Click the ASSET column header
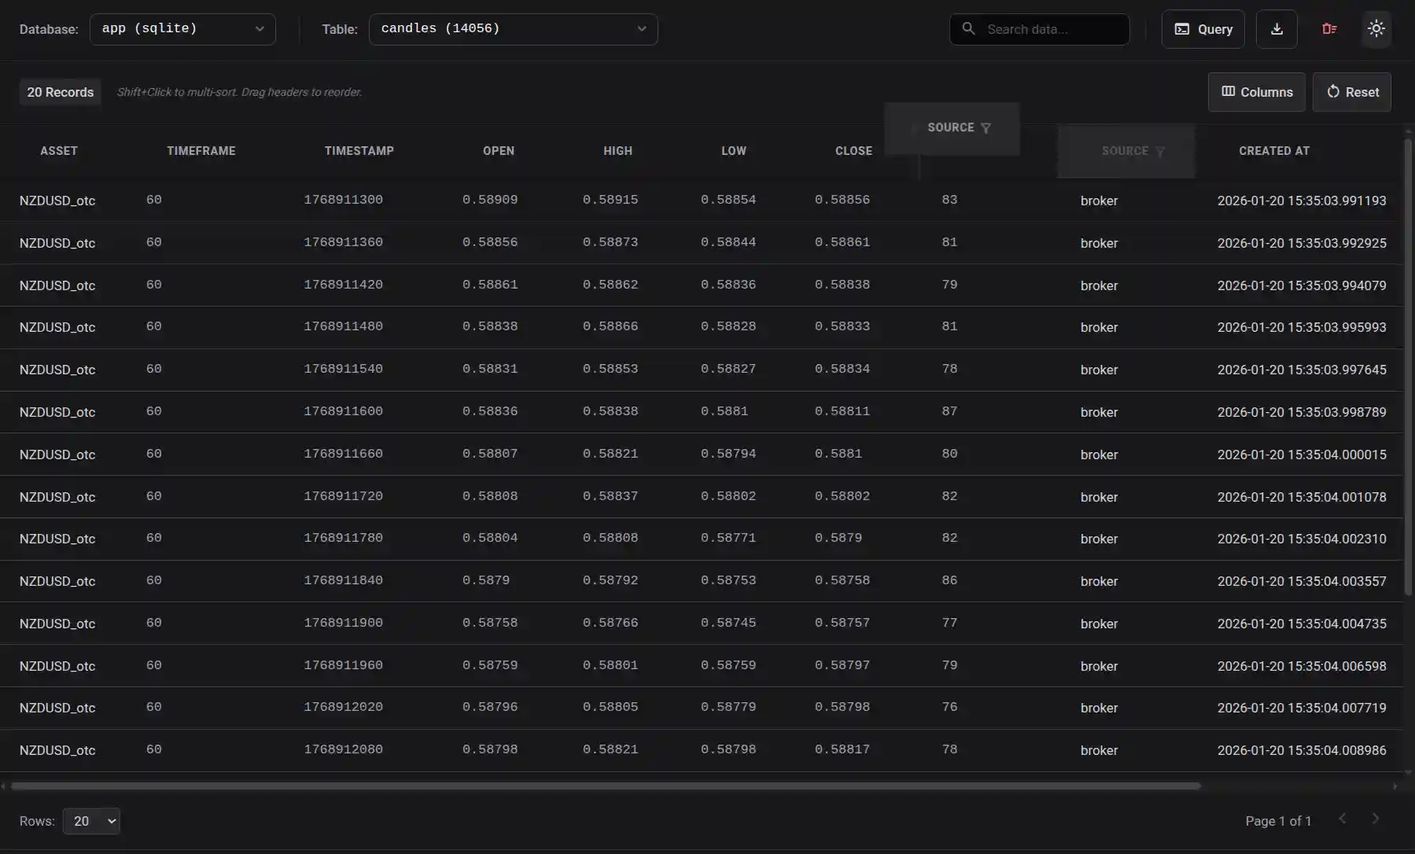Image resolution: width=1415 pixels, height=854 pixels. tap(59, 151)
